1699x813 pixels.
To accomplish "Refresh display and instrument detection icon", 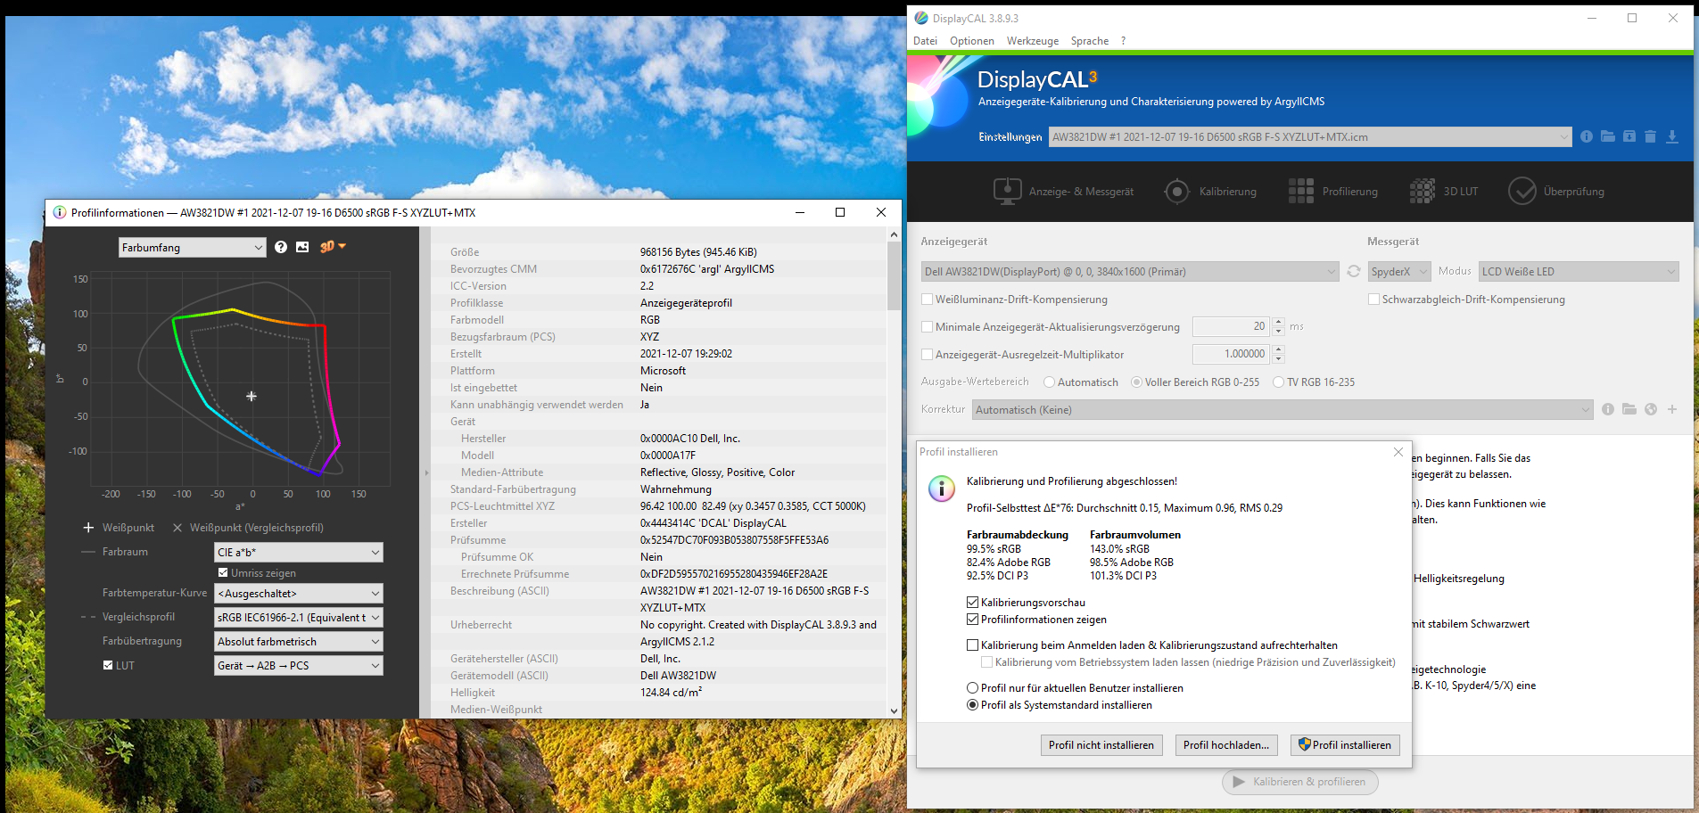I will pos(1354,271).
